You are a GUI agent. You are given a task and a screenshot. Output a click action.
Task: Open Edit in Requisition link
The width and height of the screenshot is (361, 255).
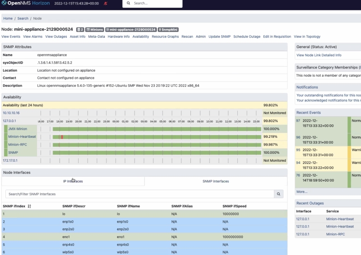277,36
